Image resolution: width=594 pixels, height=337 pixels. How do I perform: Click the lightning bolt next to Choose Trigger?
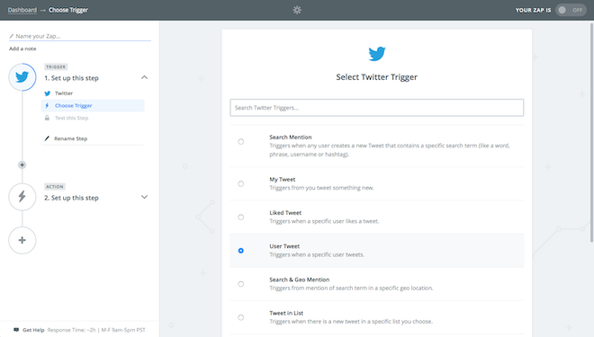tap(47, 105)
